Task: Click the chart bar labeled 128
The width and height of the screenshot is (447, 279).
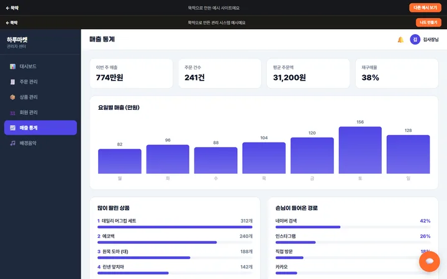Action: tap(409, 154)
